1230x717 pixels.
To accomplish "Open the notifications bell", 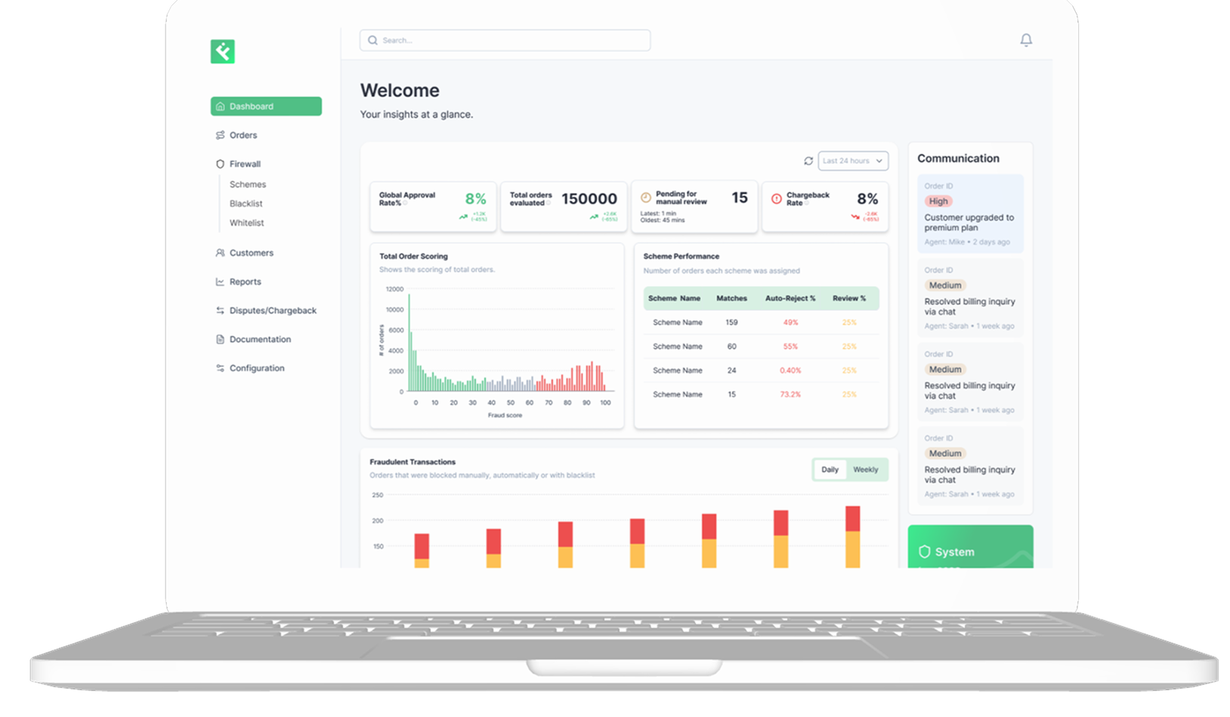I will (1025, 40).
